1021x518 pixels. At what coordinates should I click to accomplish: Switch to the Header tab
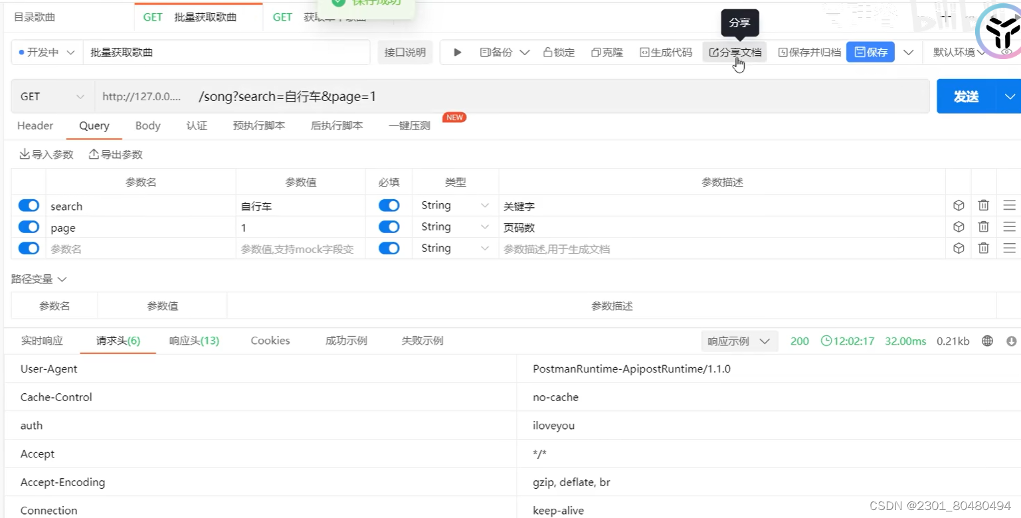pos(35,126)
